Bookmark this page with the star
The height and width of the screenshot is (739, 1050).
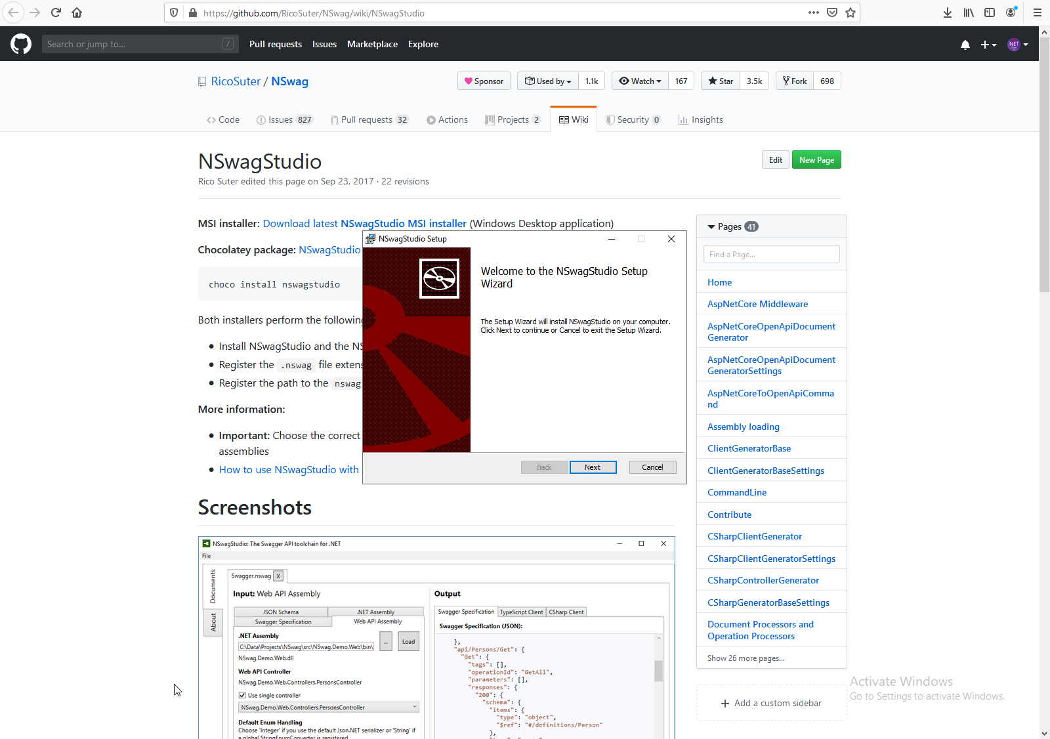click(x=850, y=12)
